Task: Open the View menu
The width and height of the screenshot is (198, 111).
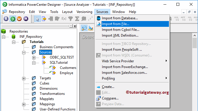Action: [42, 12]
